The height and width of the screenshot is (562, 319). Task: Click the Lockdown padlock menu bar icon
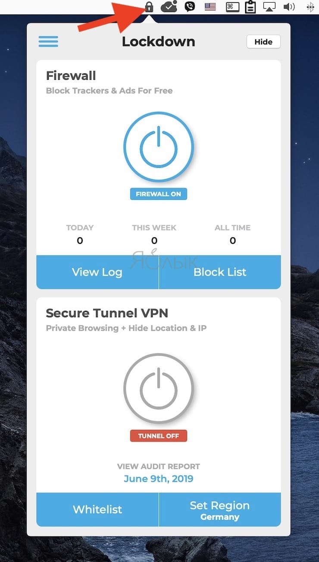tap(149, 7)
